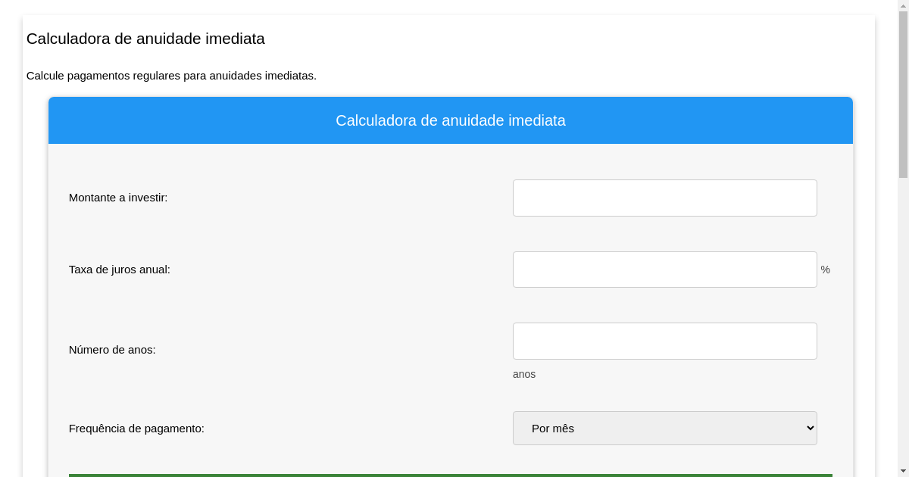
Task: Click the green calculate button at the bottom
Action: click(451, 476)
